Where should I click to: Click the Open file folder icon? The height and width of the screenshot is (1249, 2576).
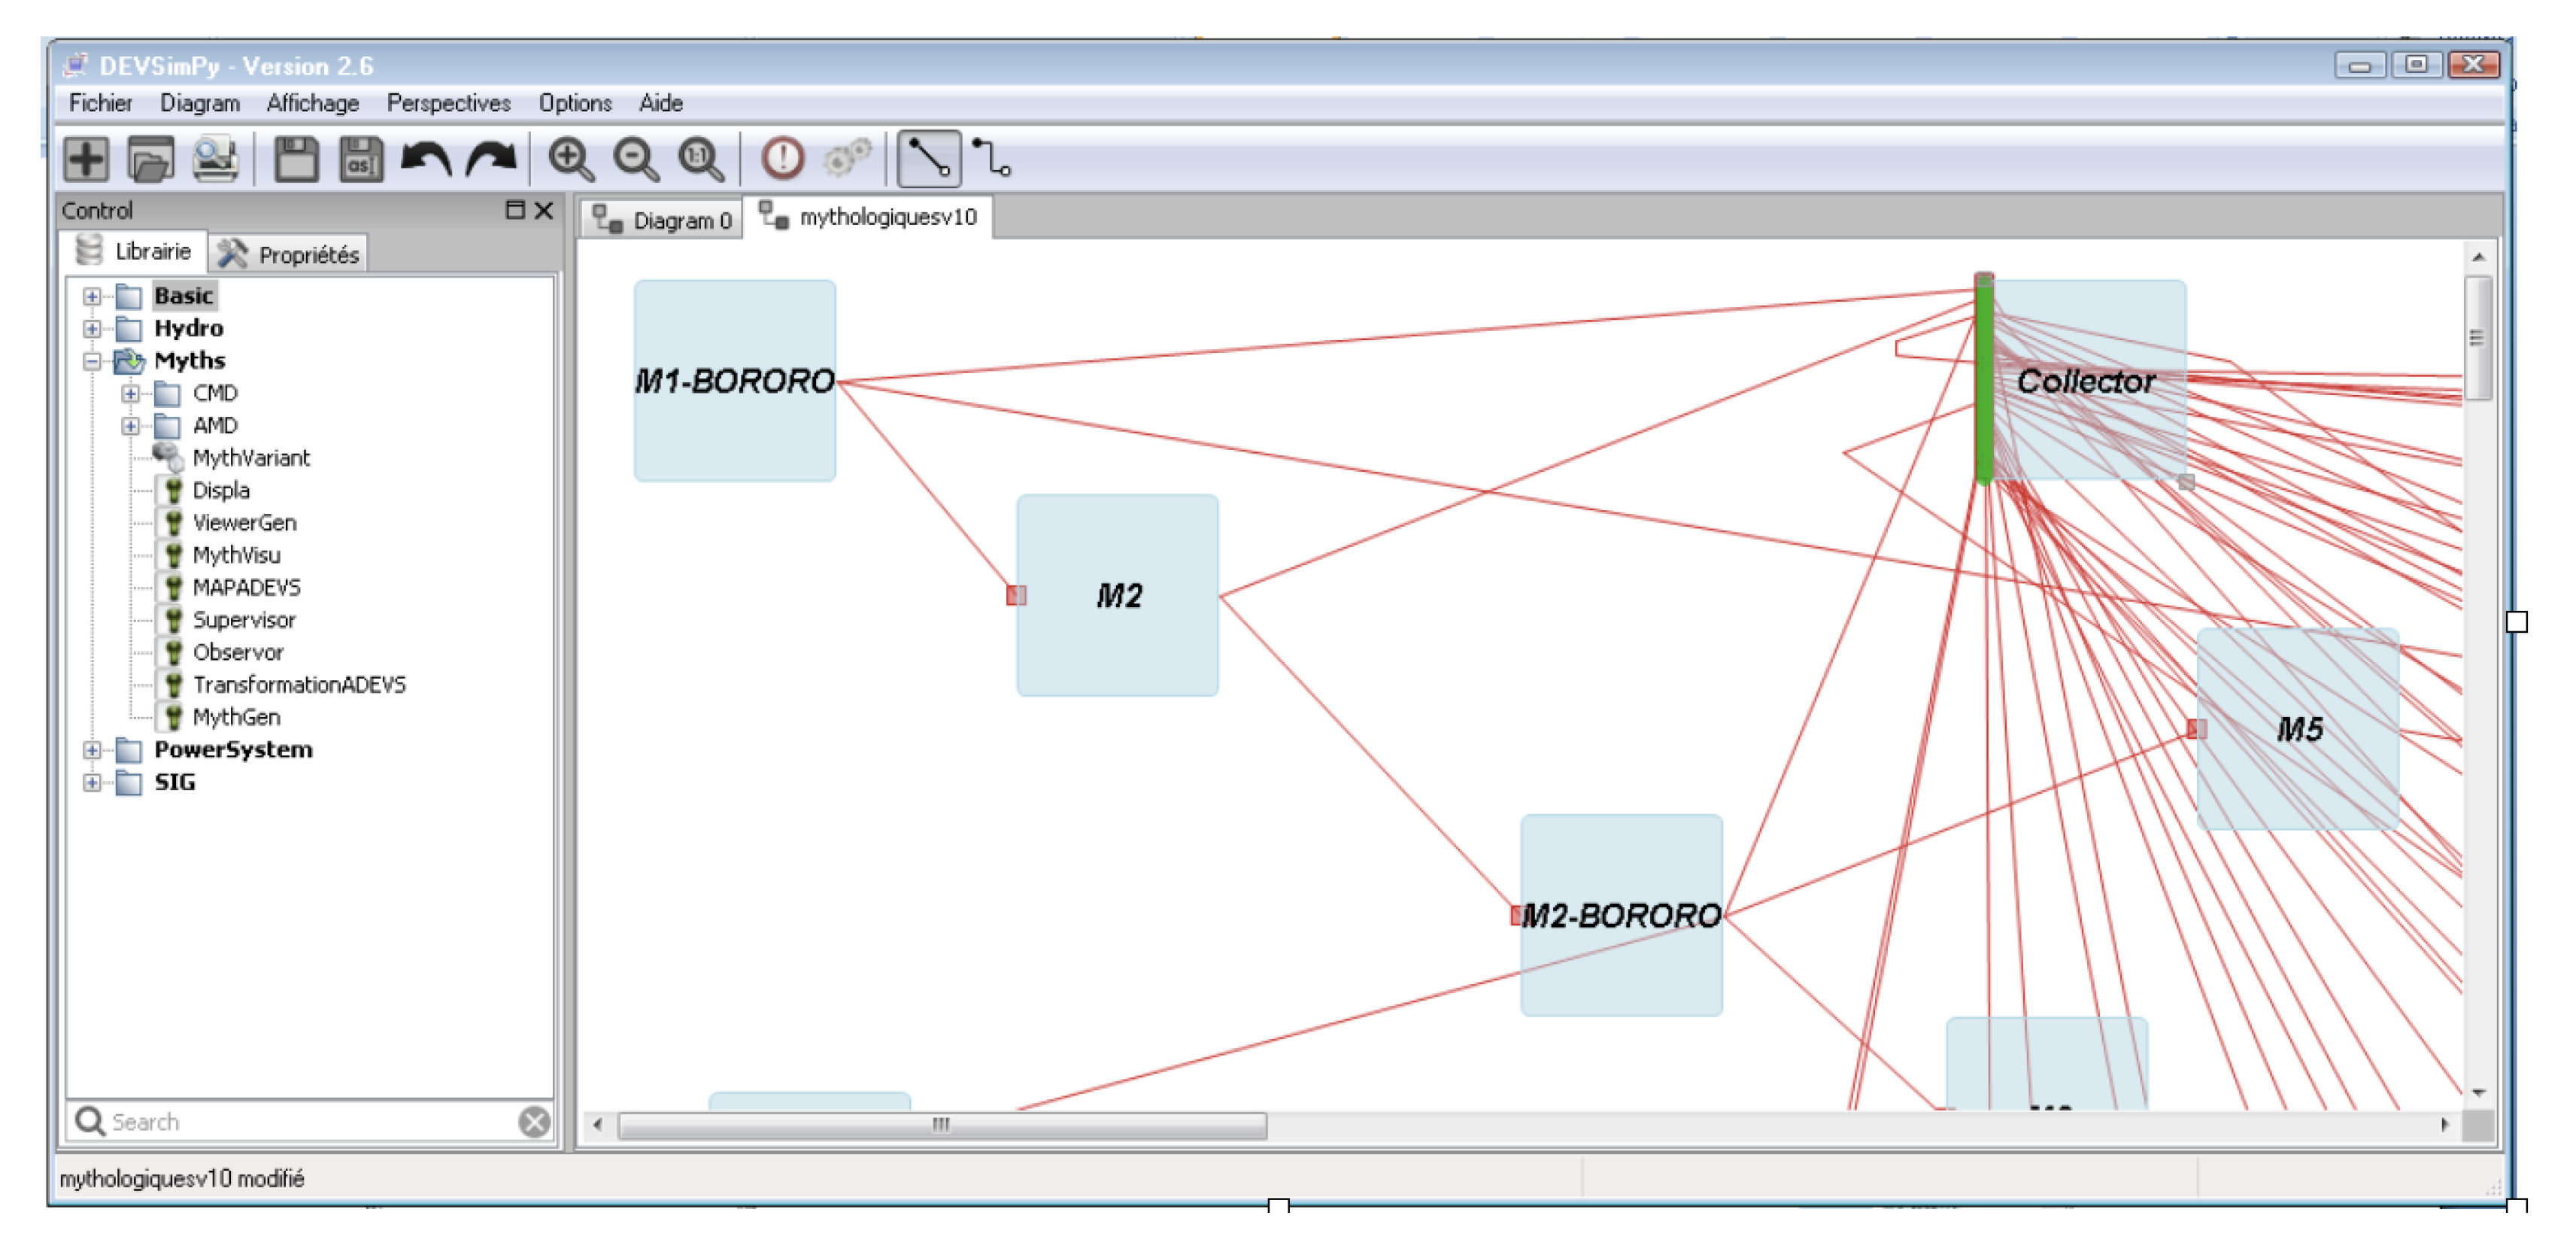[150, 159]
